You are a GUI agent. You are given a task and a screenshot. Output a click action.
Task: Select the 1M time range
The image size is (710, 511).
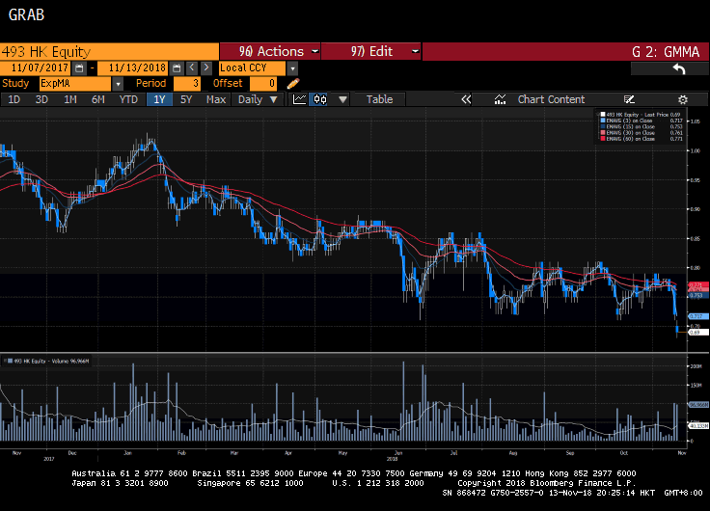(x=70, y=99)
